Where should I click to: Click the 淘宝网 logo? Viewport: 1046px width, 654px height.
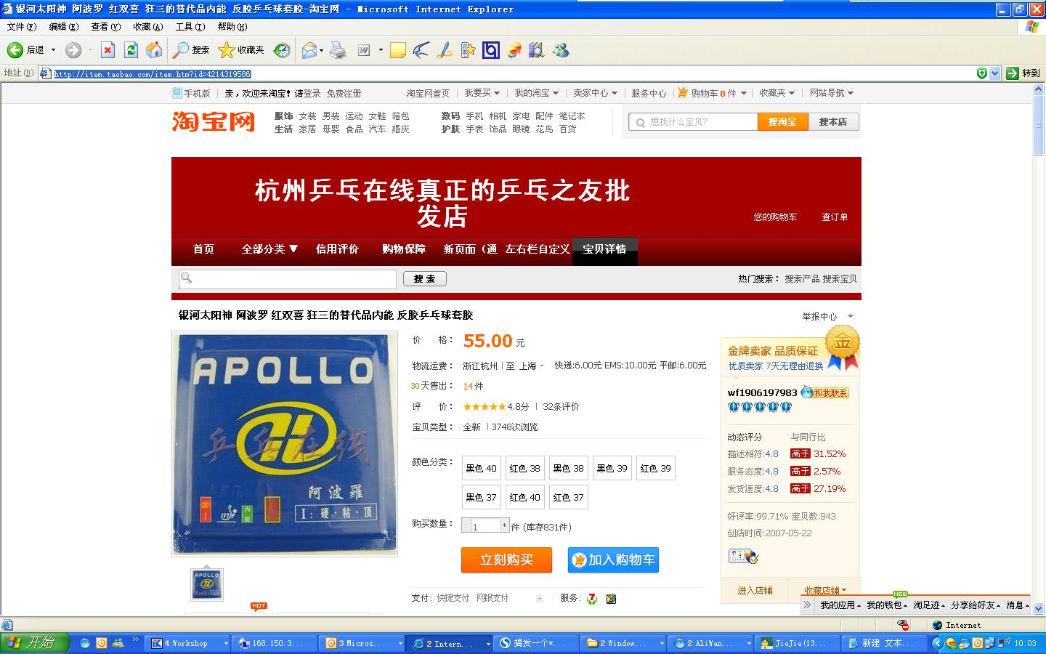[x=214, y=121]
